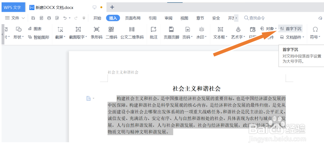Expand the 形状 dropdown
Viewport: 324px width, 150px height.
coord(23,37)
